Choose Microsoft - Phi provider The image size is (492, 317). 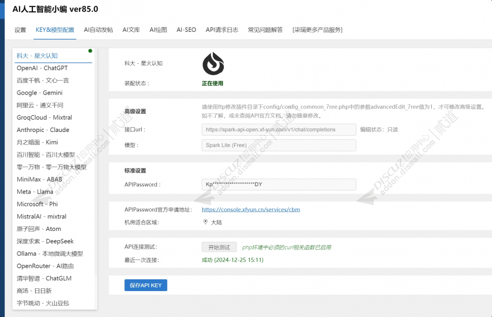[37, 204]
